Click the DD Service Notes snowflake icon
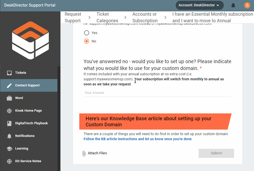254x171 pixels. (x=9, y=161)
